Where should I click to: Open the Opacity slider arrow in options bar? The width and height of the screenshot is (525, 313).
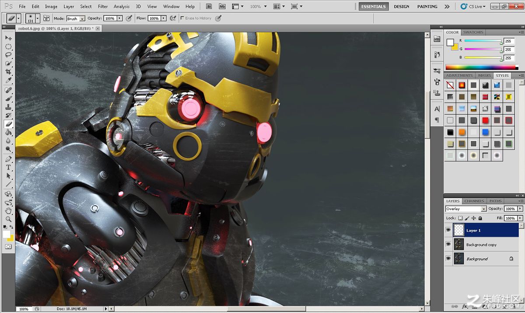click(x=119, y=18)
